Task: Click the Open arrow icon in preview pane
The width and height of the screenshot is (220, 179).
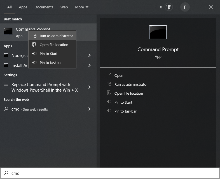Action: [x=109, y=75]
